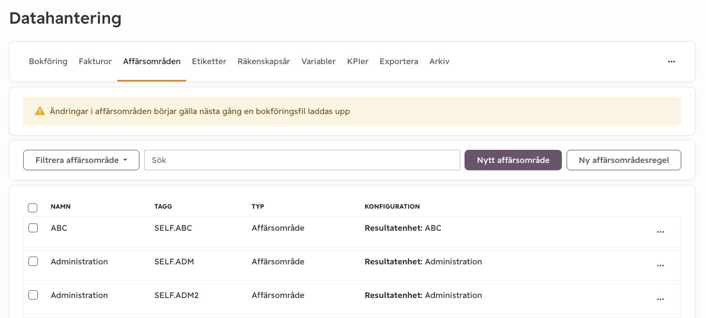706x318 pixels.
Task: Click the Datahantering page heading
Action: pyautogui.click(x=66, y=18)
